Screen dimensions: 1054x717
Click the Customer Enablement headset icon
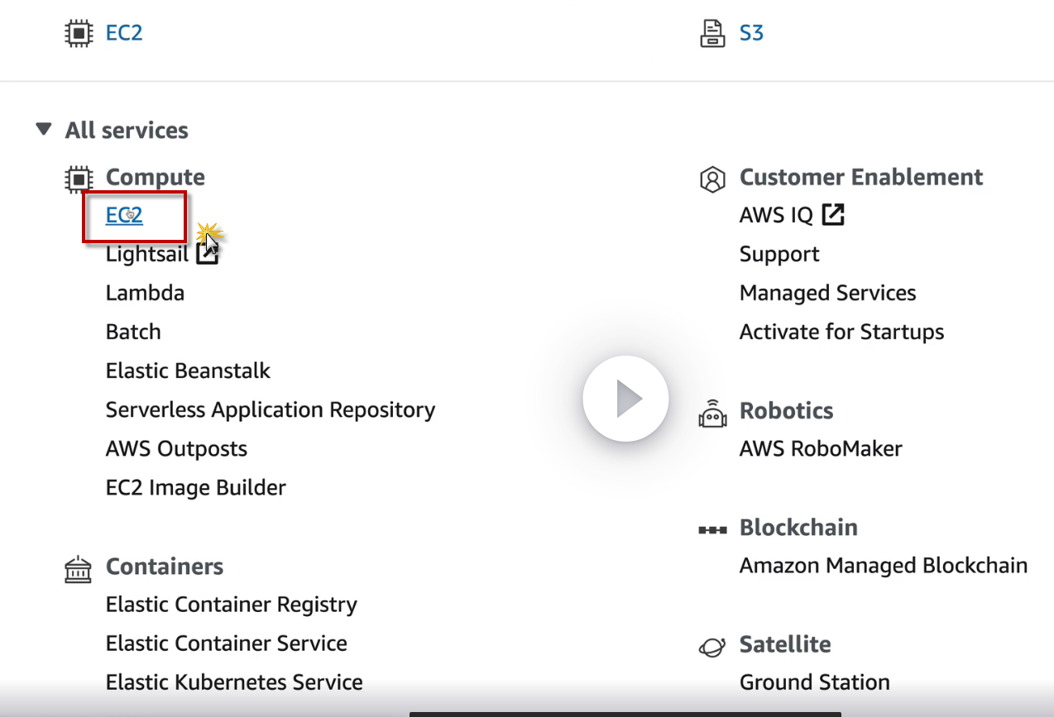[712, 179]
